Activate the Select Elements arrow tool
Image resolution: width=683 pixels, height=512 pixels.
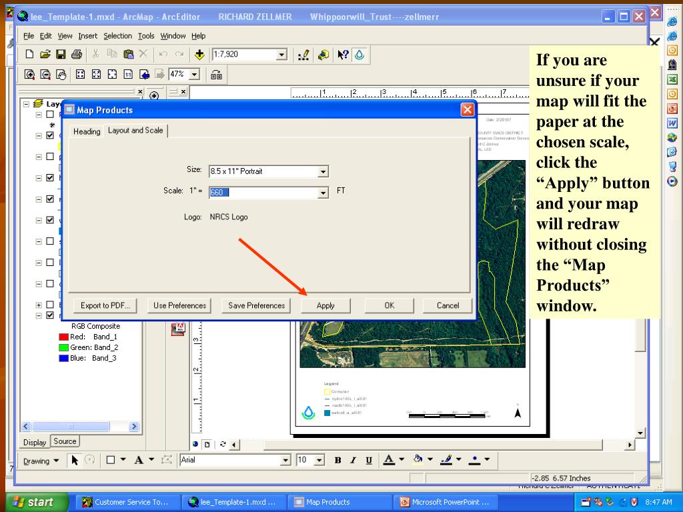click(x=75, y=460)
